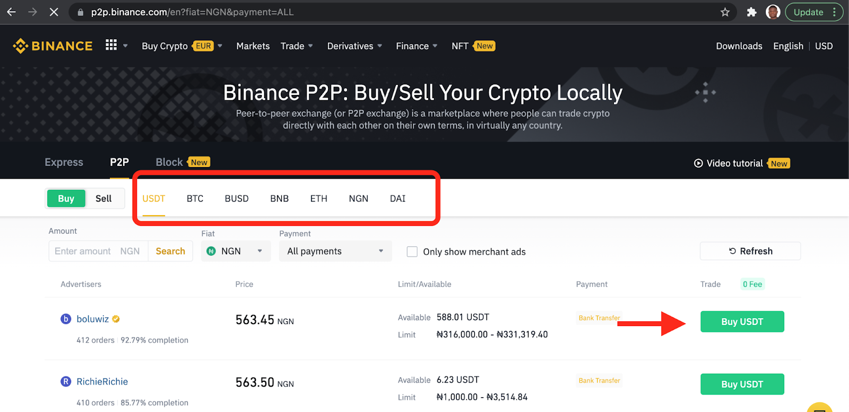849x412 pixels.
Task: Open advertiser RichieRichie profile
Action: (x=102, y=381)
